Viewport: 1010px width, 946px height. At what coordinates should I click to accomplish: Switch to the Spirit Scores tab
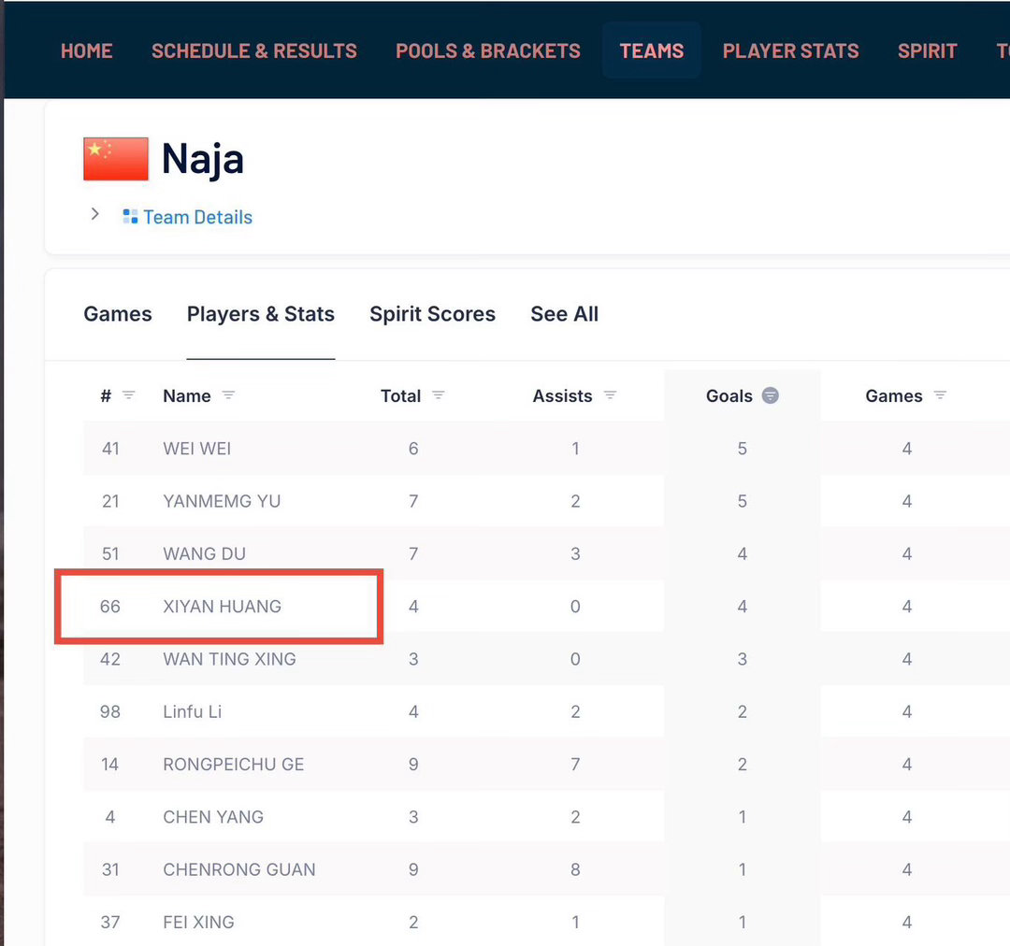coord(432,314)
